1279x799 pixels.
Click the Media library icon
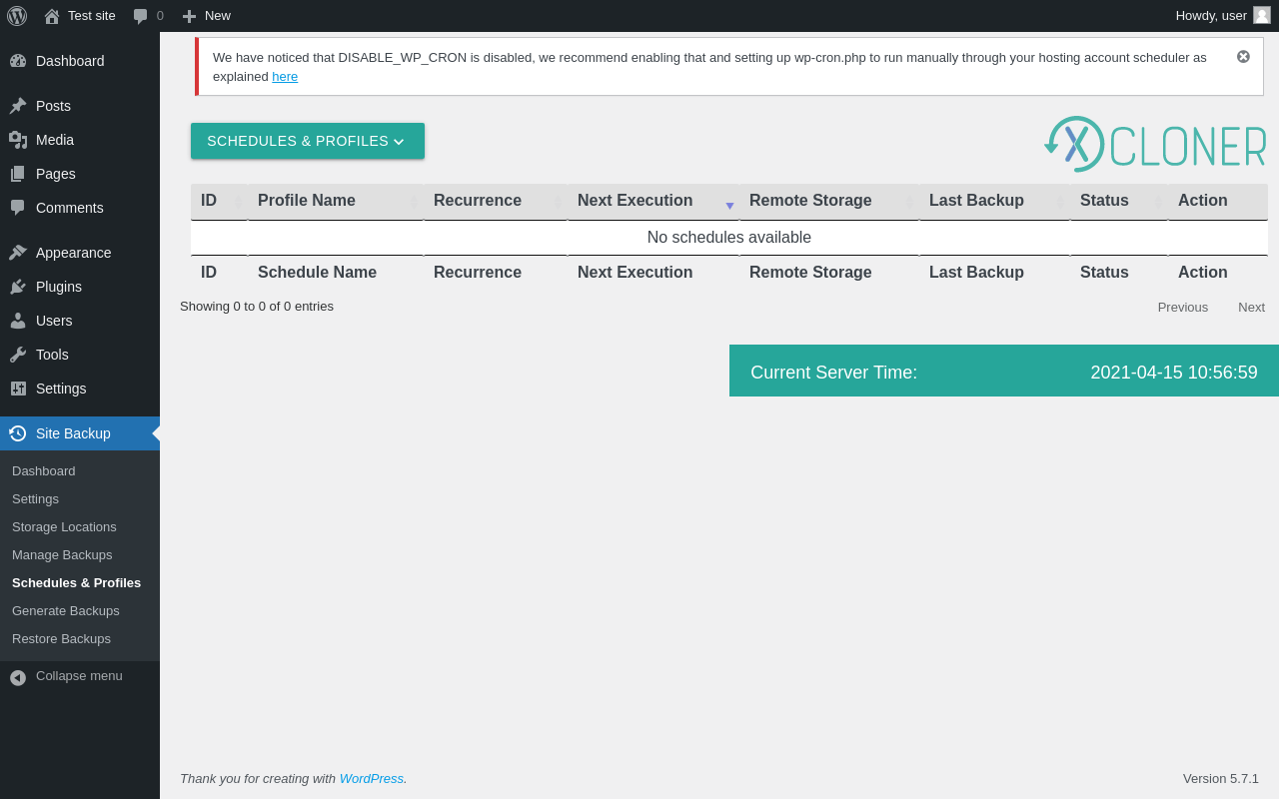(18, 140)
